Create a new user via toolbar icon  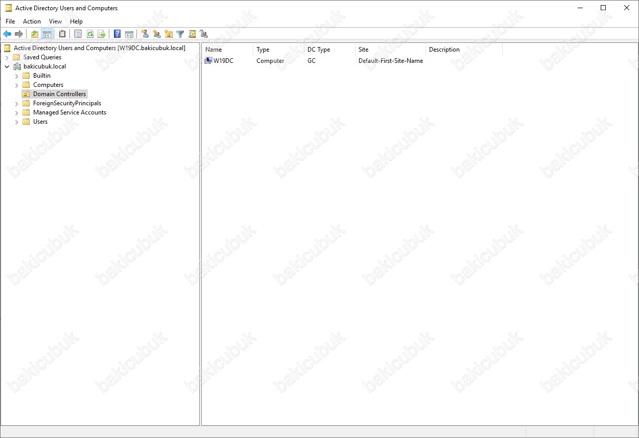[145, 34]
